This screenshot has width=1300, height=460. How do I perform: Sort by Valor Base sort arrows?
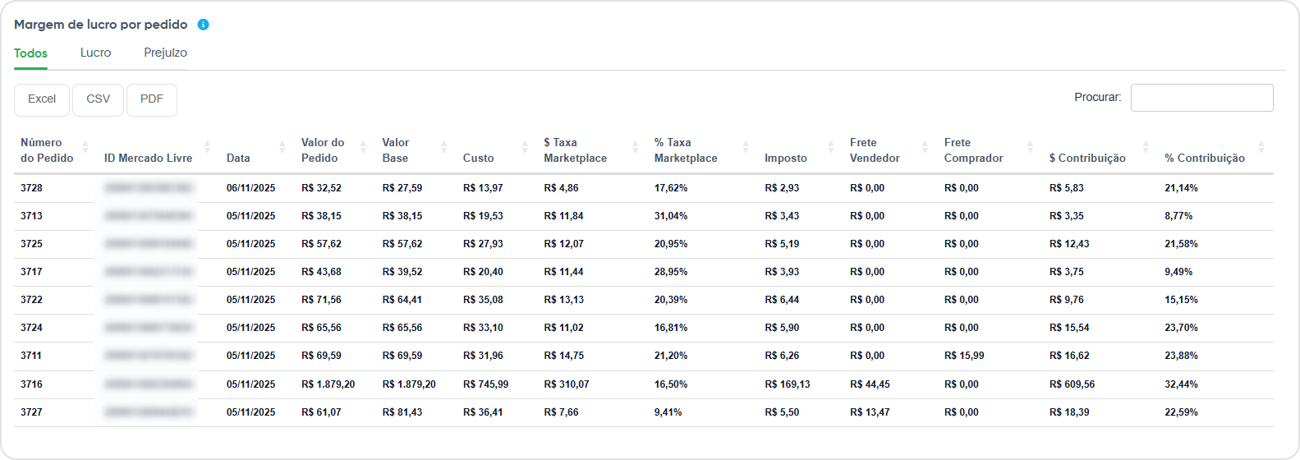point(444,147)
